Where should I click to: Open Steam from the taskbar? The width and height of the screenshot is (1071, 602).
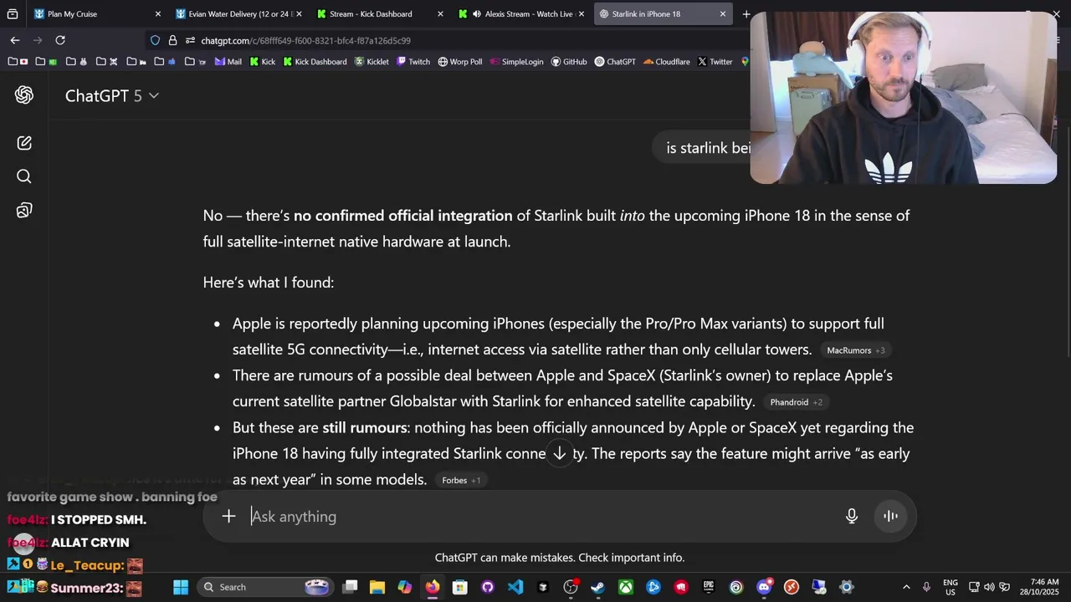(597, 587)
